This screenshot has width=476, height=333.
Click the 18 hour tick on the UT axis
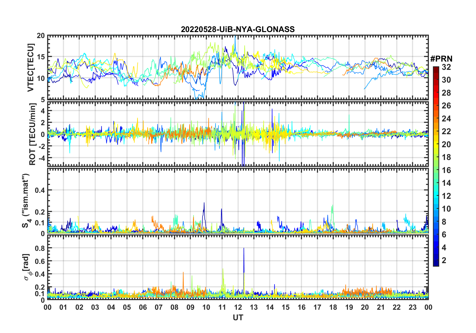click(333, 307)
